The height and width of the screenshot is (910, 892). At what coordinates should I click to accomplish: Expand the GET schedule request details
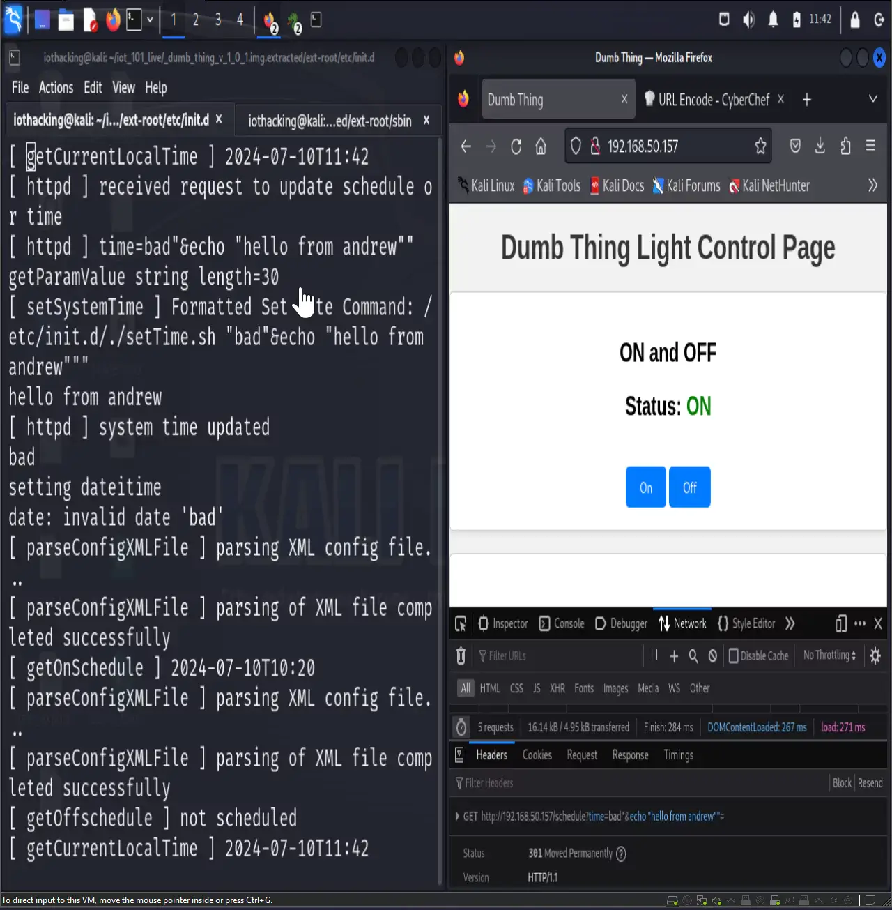pos(458,816)
